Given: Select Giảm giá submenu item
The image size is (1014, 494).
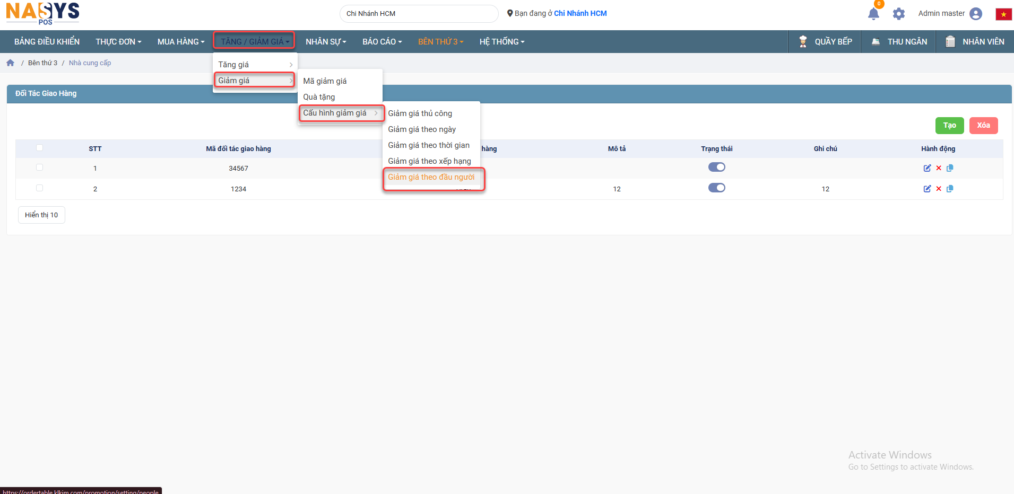Looking at the screenshot, I should 255,81.
